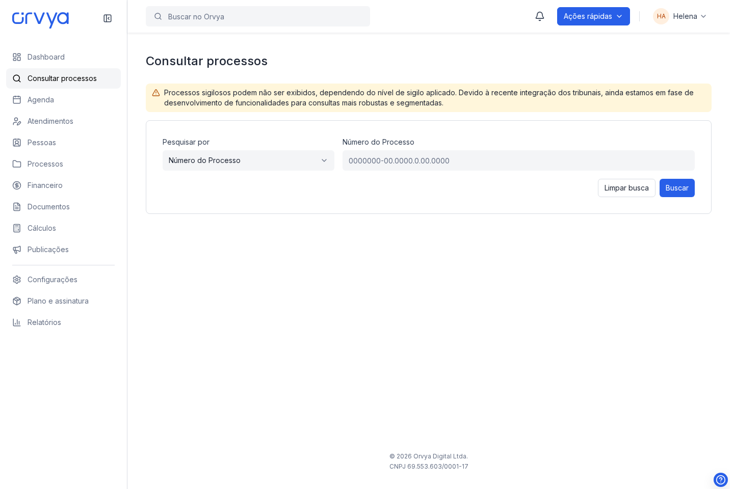Click Limpar busca button
734x489 pixels.
coord(626,188)
